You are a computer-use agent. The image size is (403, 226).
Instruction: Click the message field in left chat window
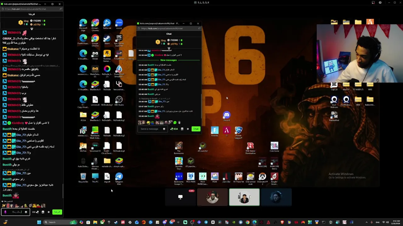pos(15,212)
